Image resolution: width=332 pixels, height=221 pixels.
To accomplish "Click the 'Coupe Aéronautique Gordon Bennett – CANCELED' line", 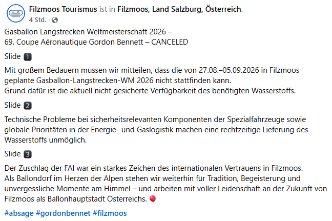I will point(95,42).
